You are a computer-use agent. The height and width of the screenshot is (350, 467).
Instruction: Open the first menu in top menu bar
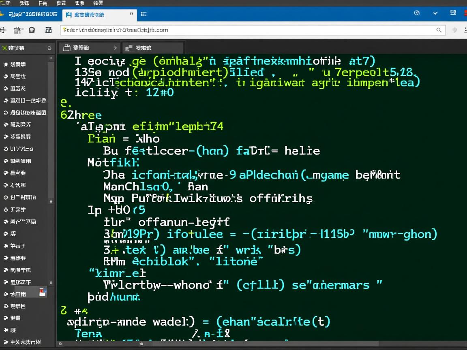[5, 3]
